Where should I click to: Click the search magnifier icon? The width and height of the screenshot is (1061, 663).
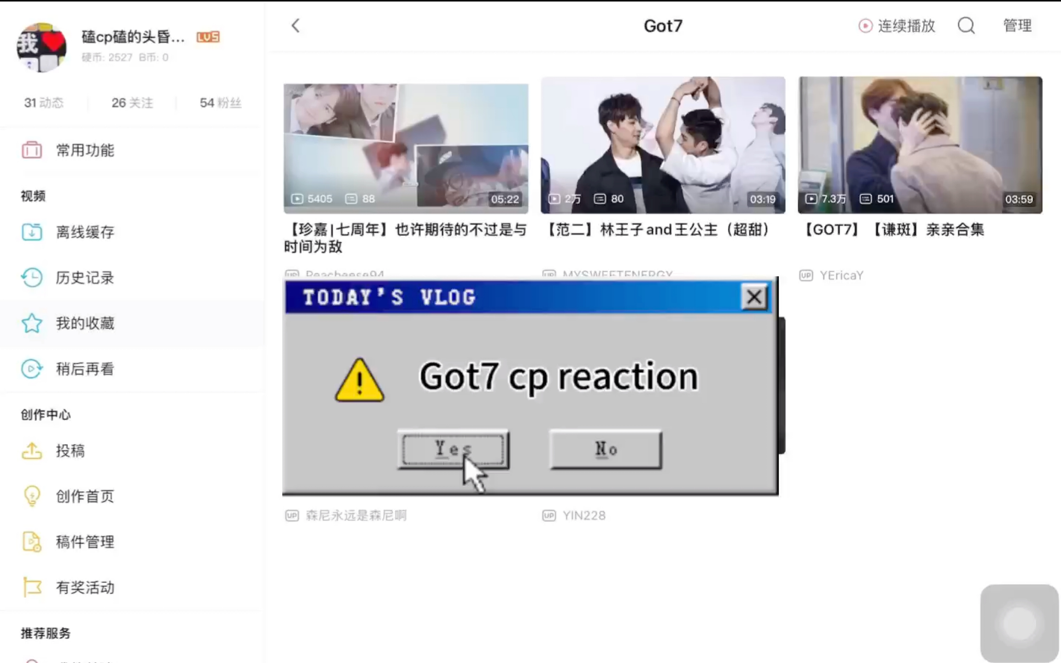point(966,26)
